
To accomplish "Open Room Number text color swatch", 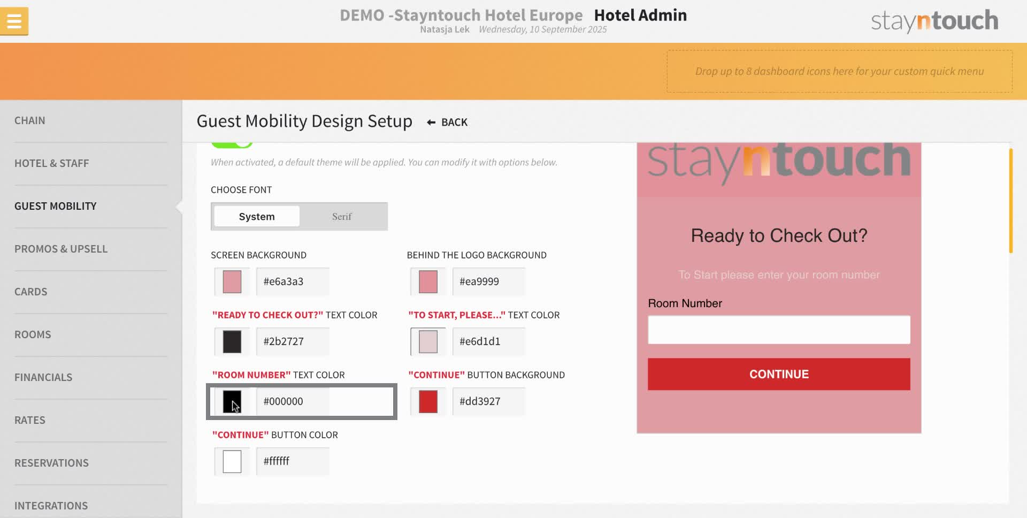I will (232, 401).
